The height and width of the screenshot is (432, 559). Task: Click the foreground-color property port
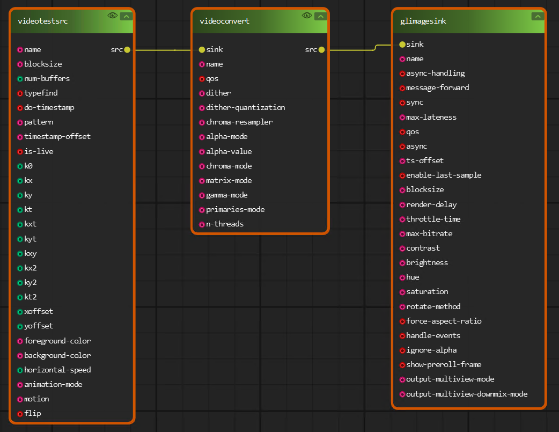click(x=20, y=341)
